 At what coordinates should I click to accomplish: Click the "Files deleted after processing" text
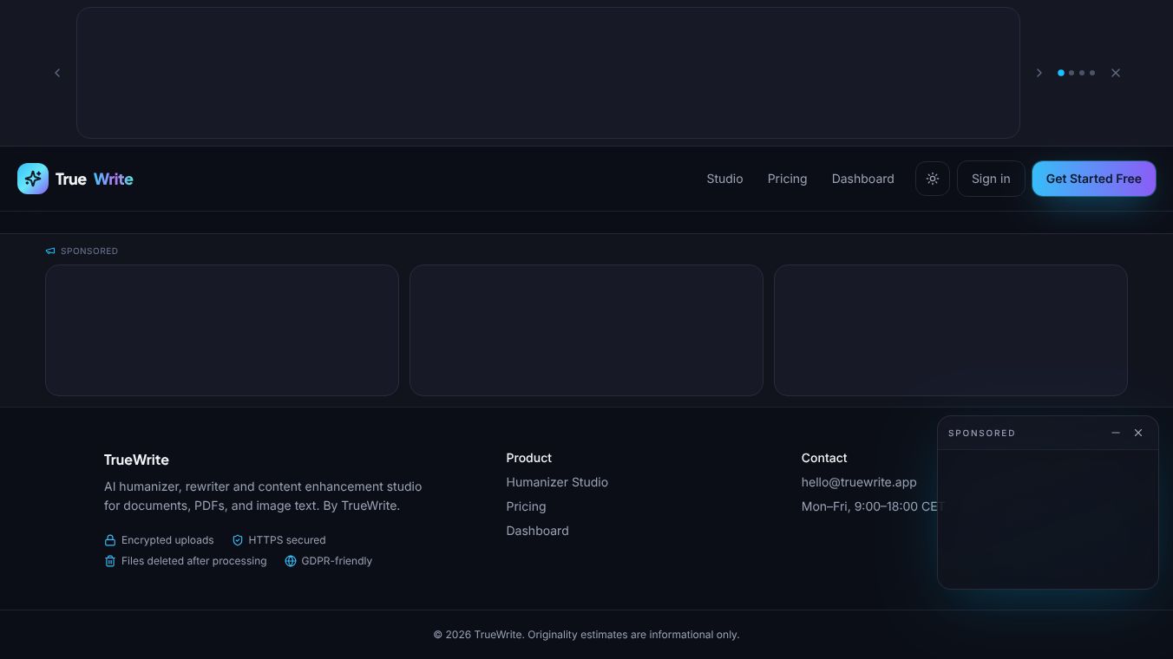click(194, 561)
